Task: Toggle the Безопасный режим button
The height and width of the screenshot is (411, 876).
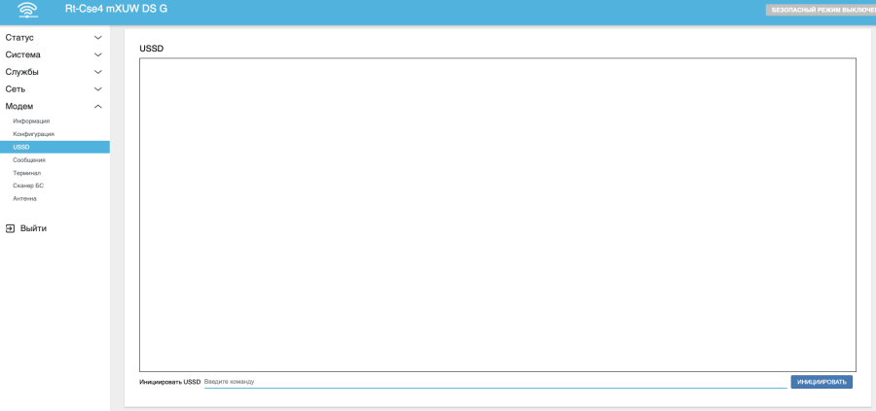Action: tap(822, 10)
